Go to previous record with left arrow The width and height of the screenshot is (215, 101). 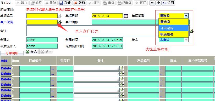coord(152,3)
